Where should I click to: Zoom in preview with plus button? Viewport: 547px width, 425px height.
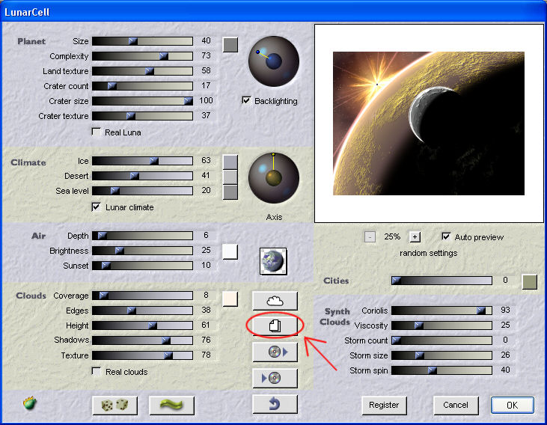(415, 236)
